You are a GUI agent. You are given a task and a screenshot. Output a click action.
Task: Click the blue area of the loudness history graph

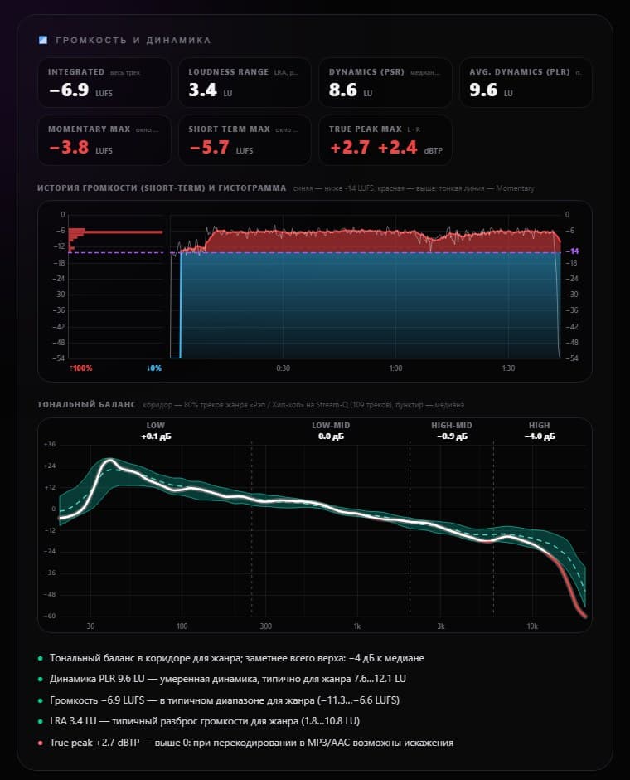[371, 306]
